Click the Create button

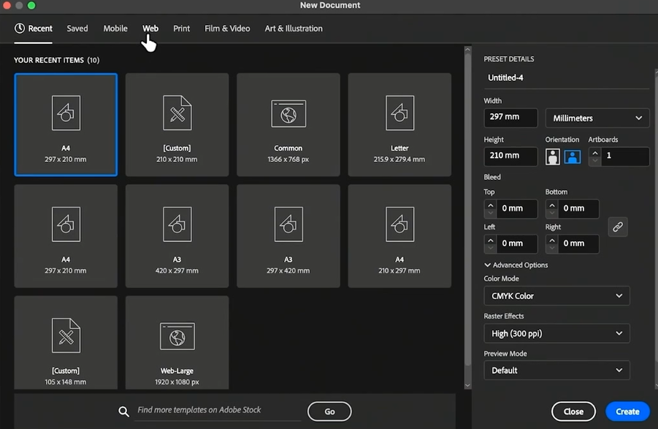tap(627, 411)
